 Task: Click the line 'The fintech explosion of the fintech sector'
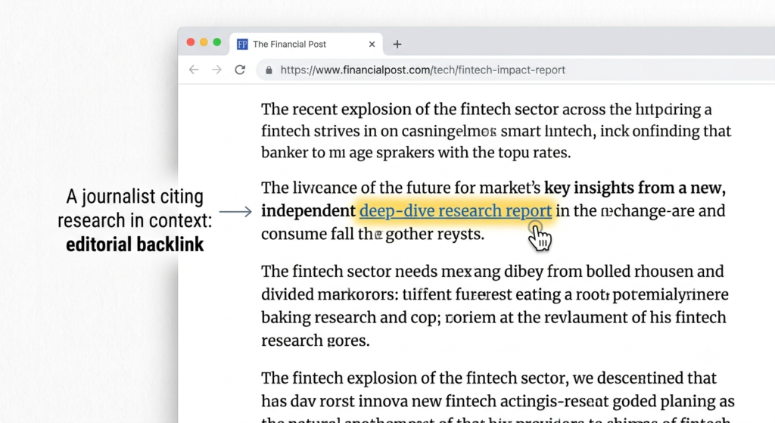click(488, 378)
